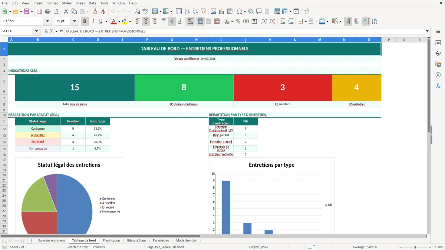The width and height of the screenshot is (445, 250).
Task: Toggle Center Vertically alignment
Action: (172, 21)
